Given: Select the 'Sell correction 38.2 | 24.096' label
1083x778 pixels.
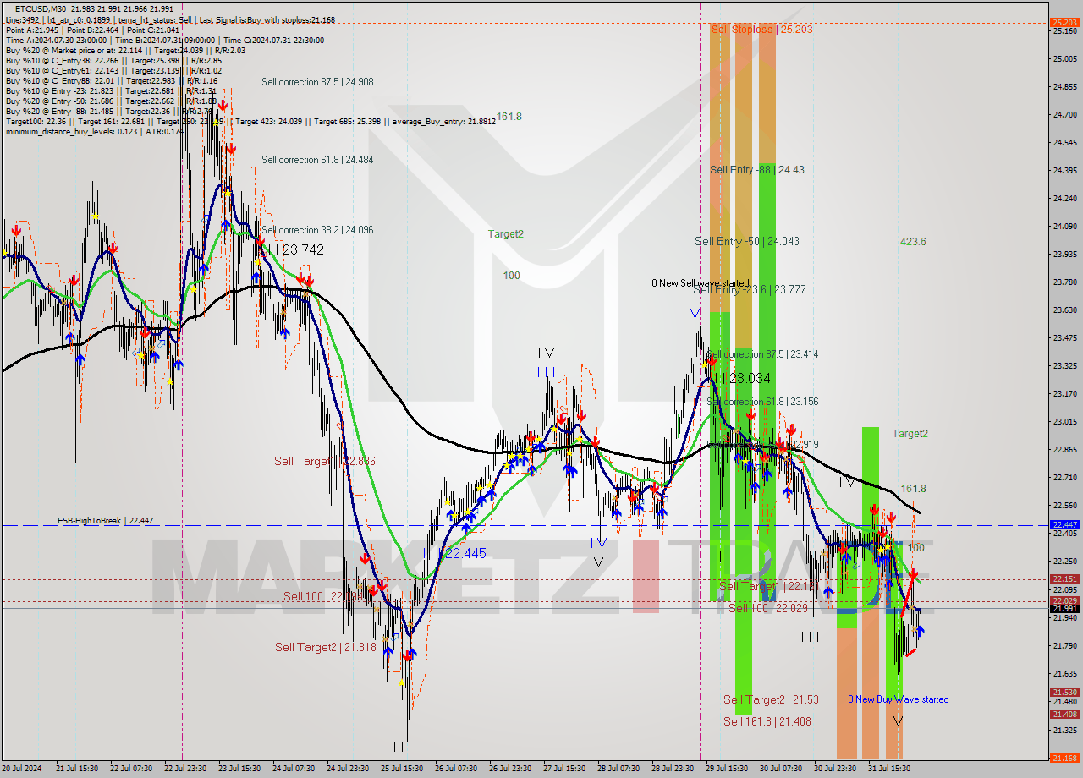Looking at the screenshot, I should [317, 230].
